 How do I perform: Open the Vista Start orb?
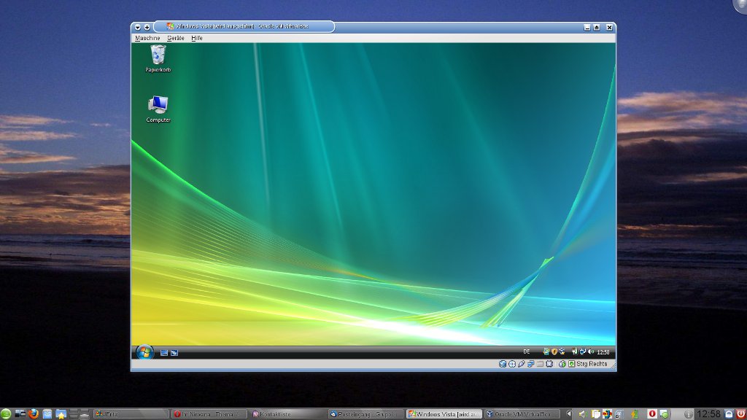[x=144, y=352]
